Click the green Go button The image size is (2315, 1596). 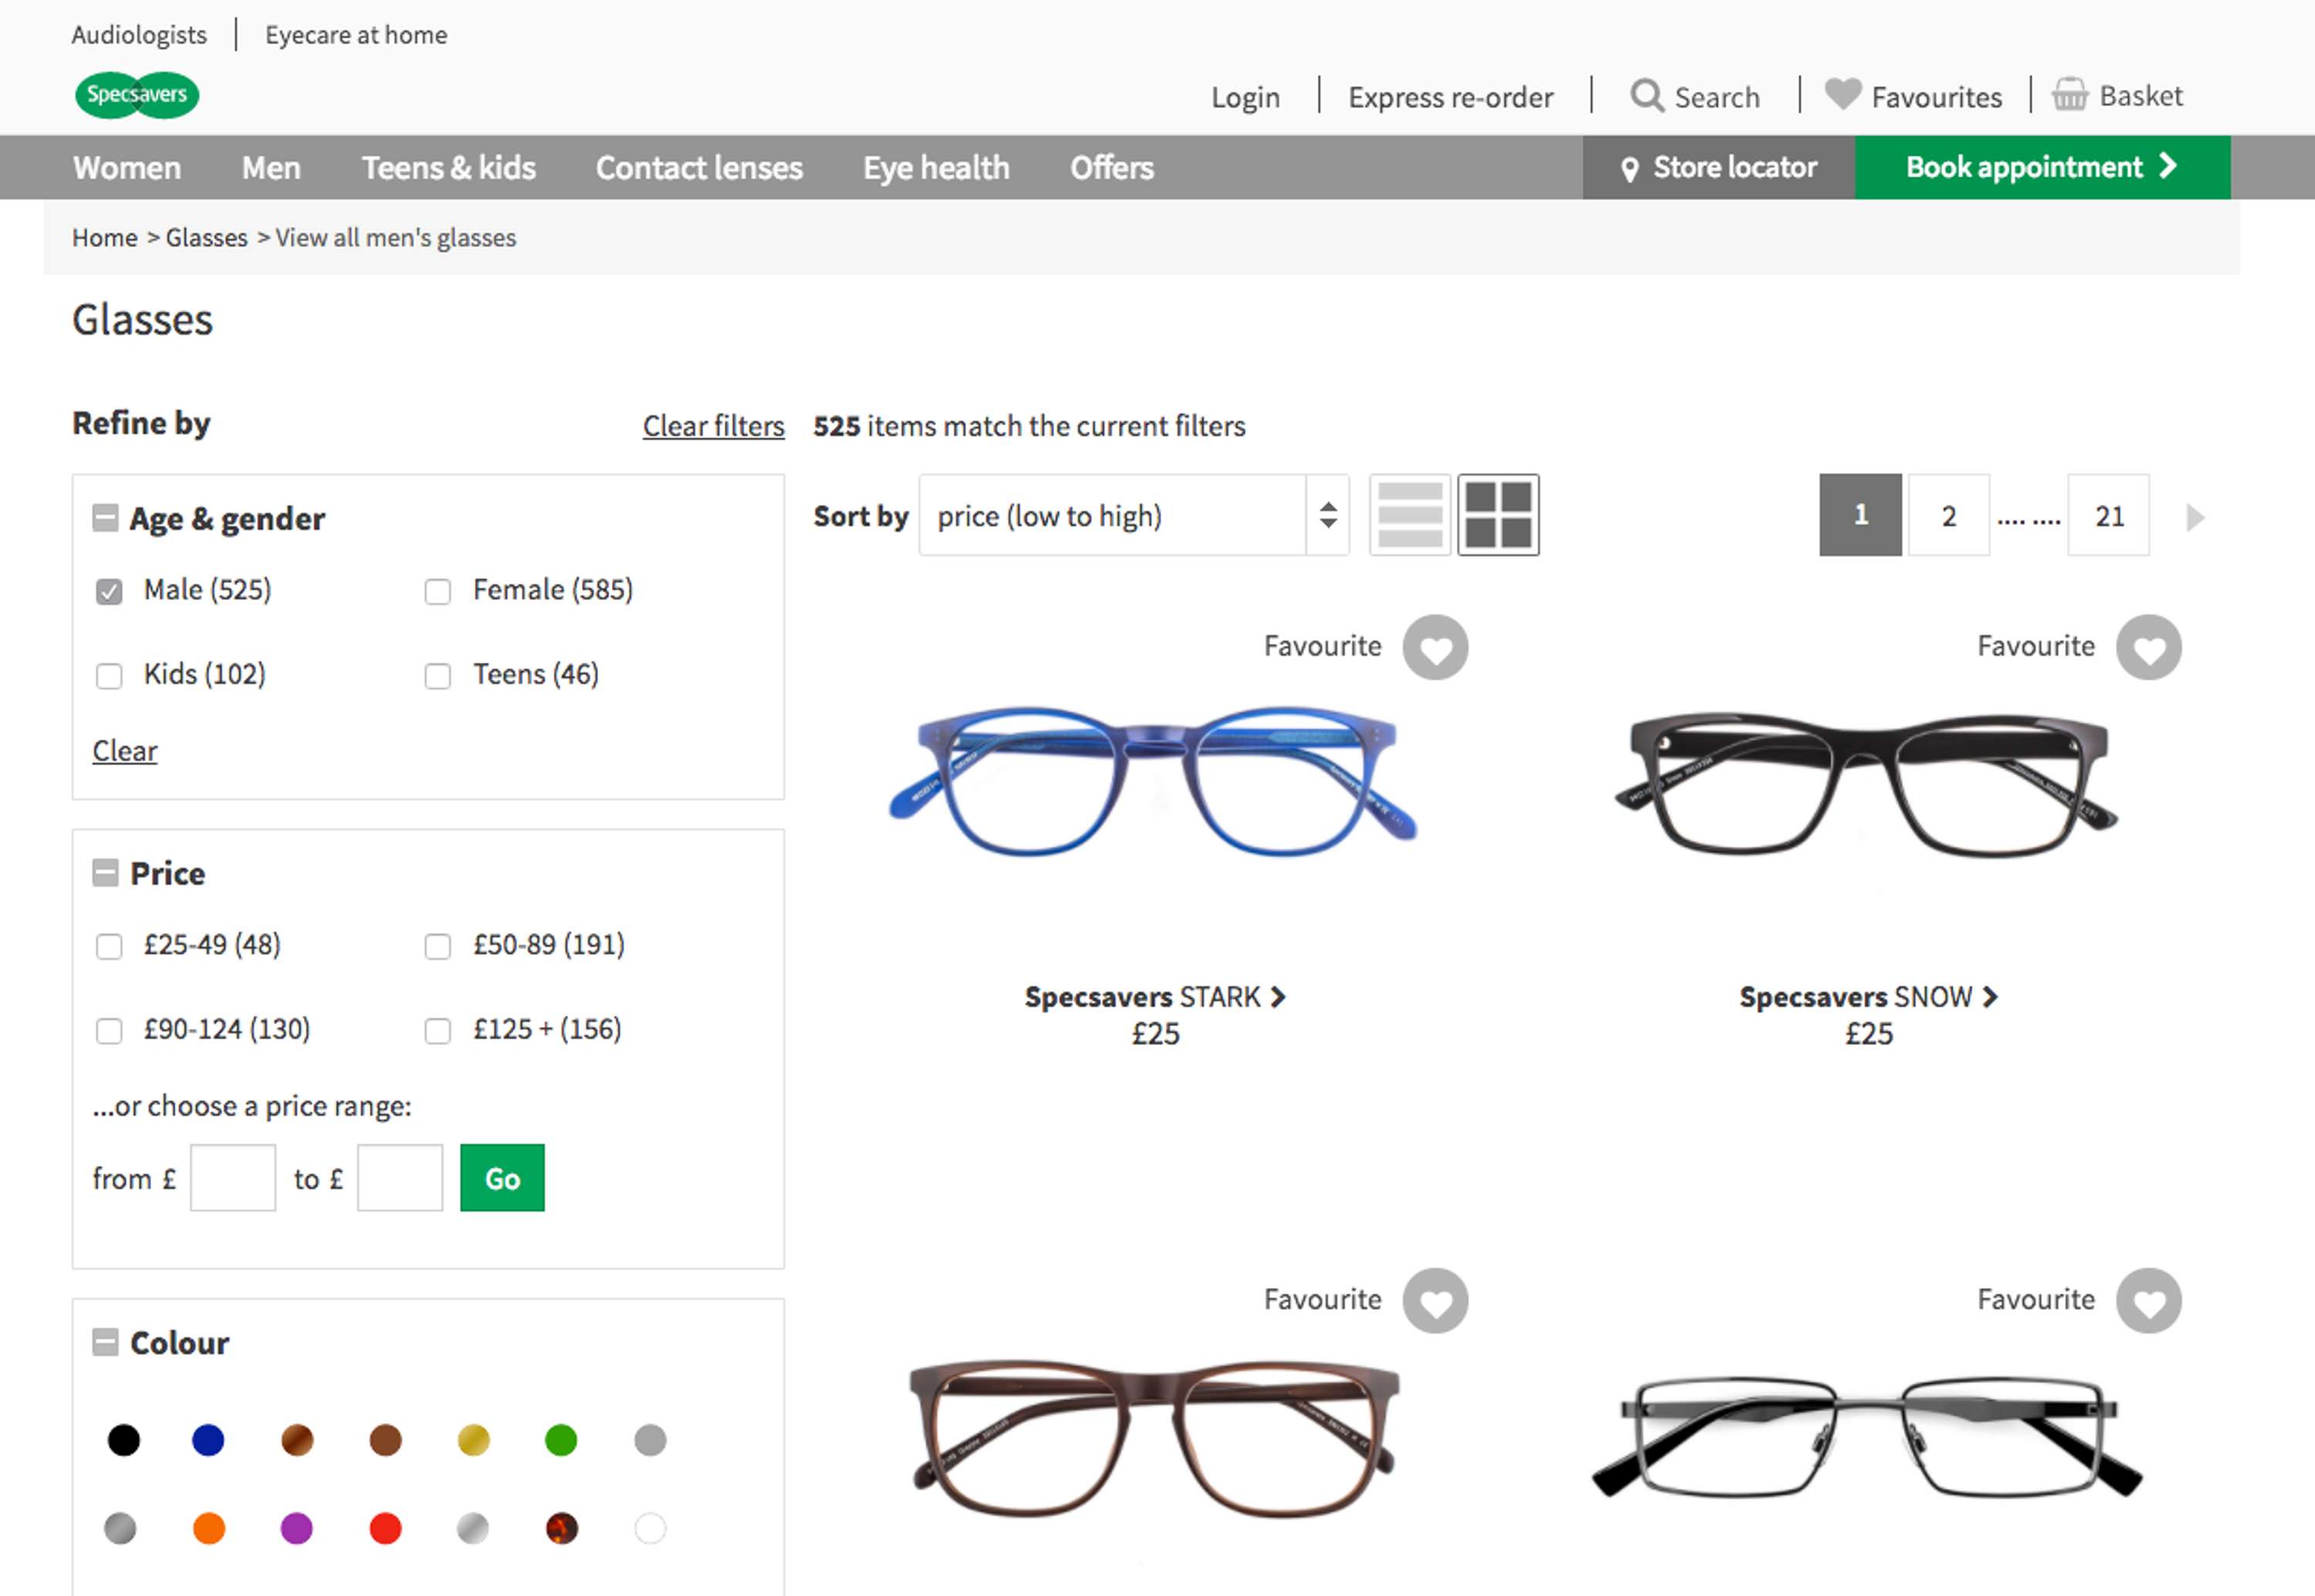click(x=503, y=1178)
